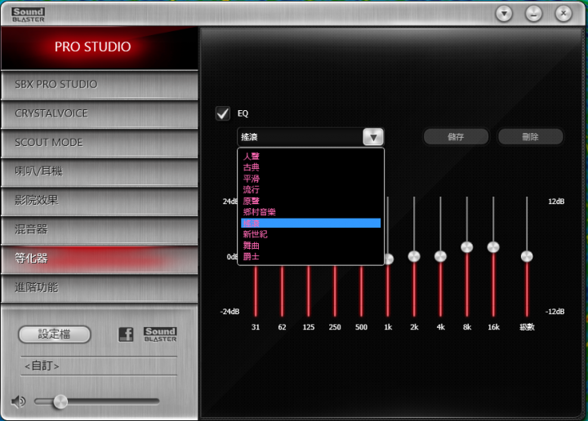Image resolution: width=588 pixels, height=421 pixels.
Task: Mute via the speaker volume icon
Action: 18,401
